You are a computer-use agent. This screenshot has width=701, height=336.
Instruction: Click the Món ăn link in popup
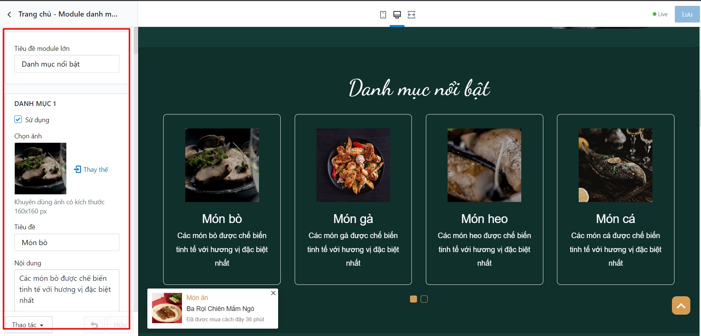(197, 297)
